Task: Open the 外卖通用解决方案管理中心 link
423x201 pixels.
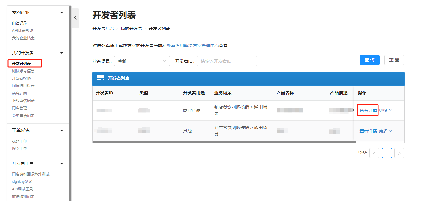Action: (x=192, y=46)
